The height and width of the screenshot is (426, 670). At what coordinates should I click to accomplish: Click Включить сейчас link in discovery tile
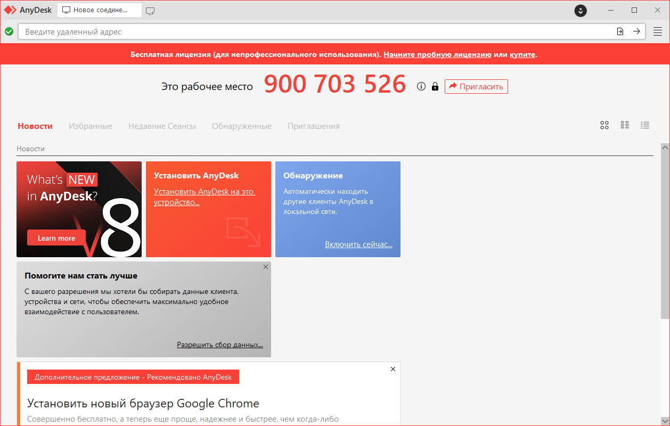click(358, 244)
